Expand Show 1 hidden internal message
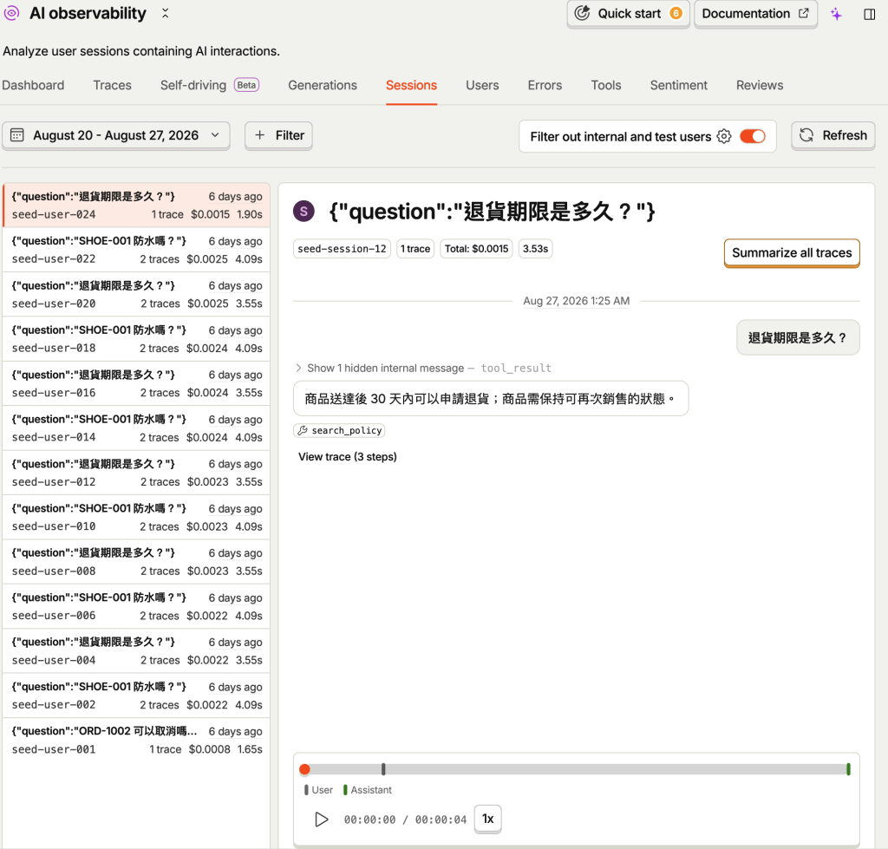 423,369
